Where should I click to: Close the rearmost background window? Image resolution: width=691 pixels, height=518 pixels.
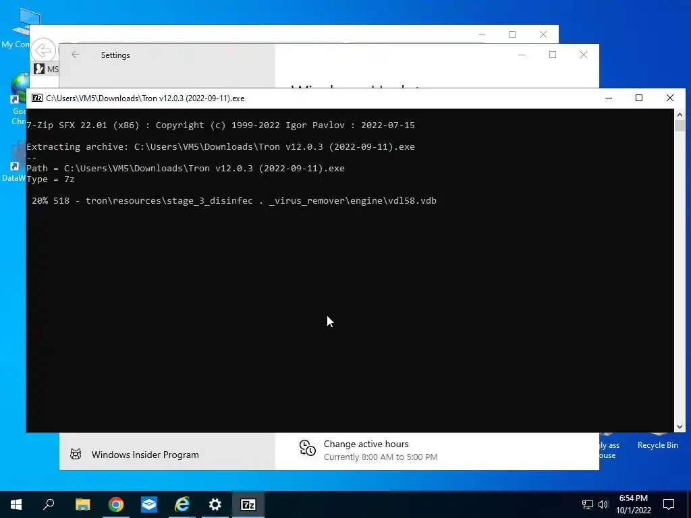543,34
